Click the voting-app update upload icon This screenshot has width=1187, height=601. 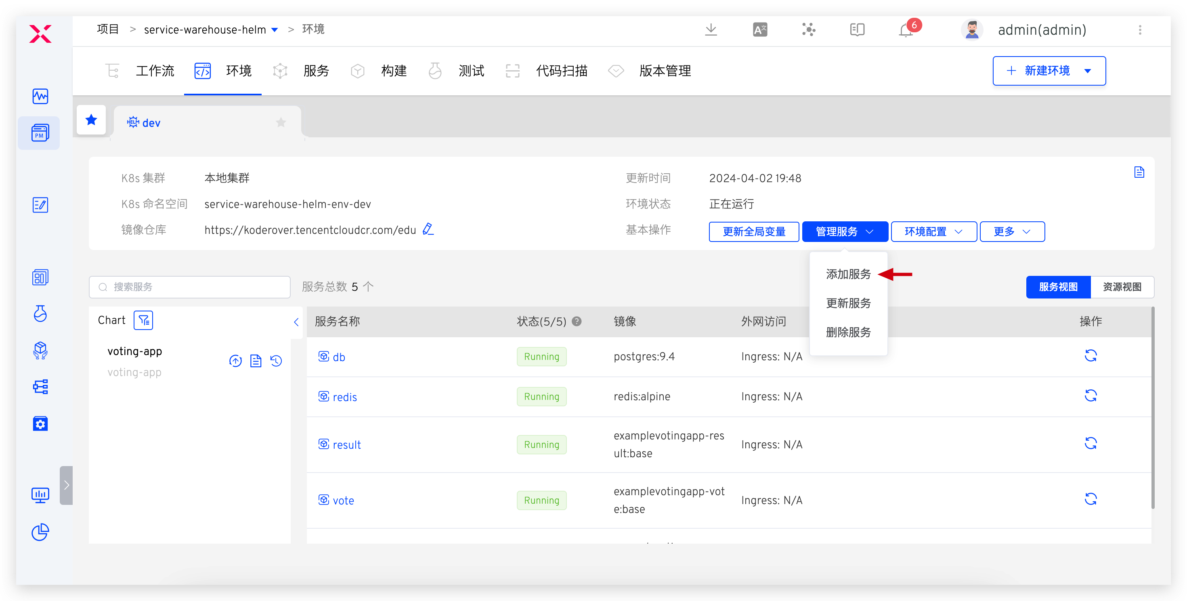tap(235, 361)
